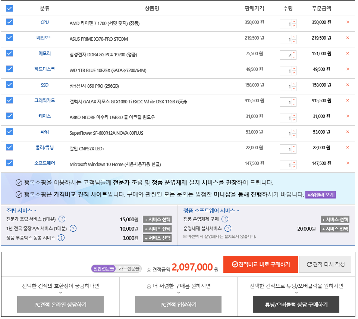Uncheck the 파워 row checkbox

9,132
